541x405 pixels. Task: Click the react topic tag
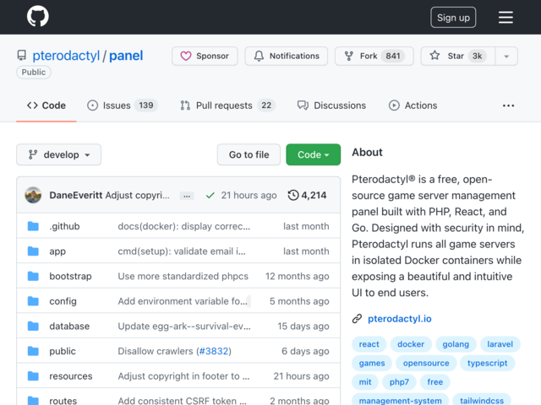(369, 344)
